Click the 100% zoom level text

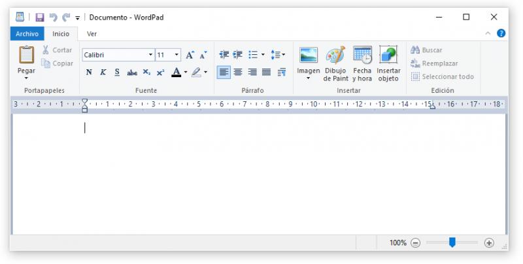click(398, 242)
